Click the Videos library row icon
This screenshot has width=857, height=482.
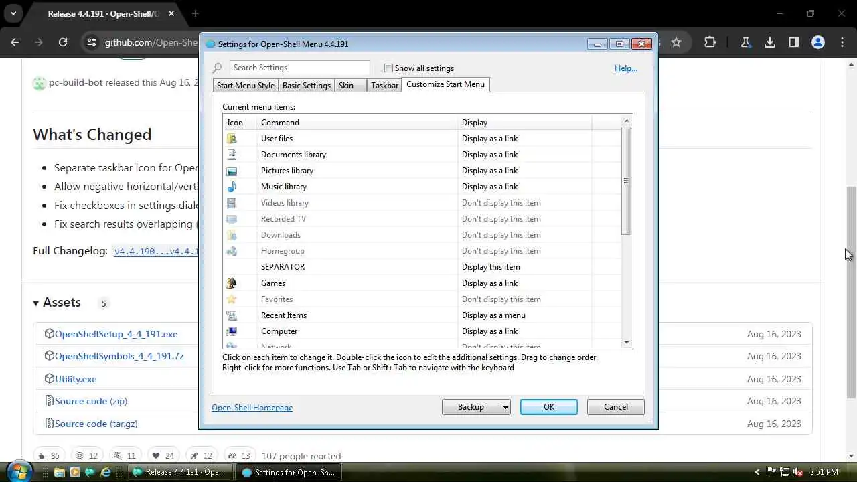coord(232,203)
